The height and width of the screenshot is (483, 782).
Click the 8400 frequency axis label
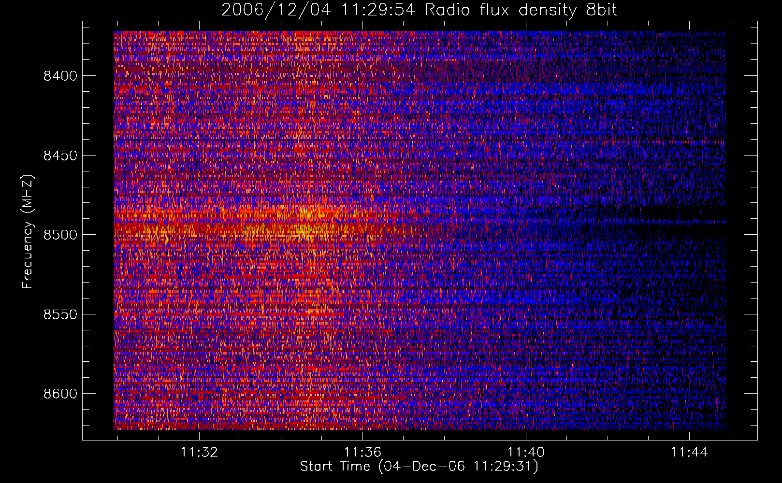point(60,76)
